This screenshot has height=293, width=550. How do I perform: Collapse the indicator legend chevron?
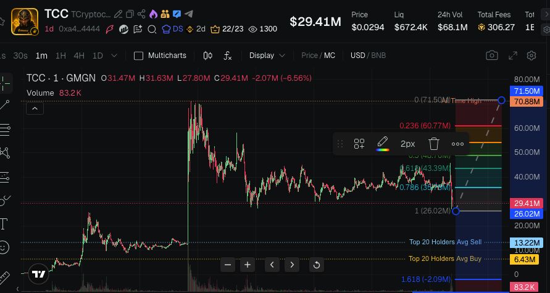(35, 109)
